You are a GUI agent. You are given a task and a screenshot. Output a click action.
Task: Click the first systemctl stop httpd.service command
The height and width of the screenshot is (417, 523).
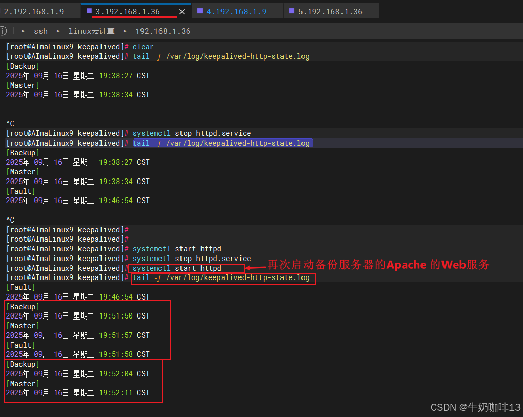(x=192, y=133)
